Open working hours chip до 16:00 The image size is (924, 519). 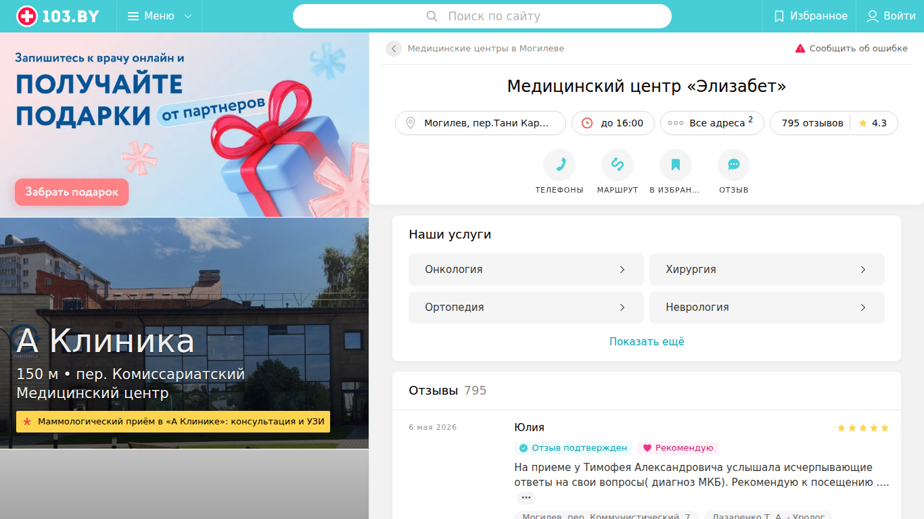coord(613,123)
